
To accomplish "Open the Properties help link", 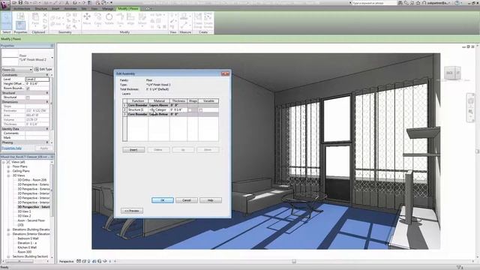I will tap(12, 148).
